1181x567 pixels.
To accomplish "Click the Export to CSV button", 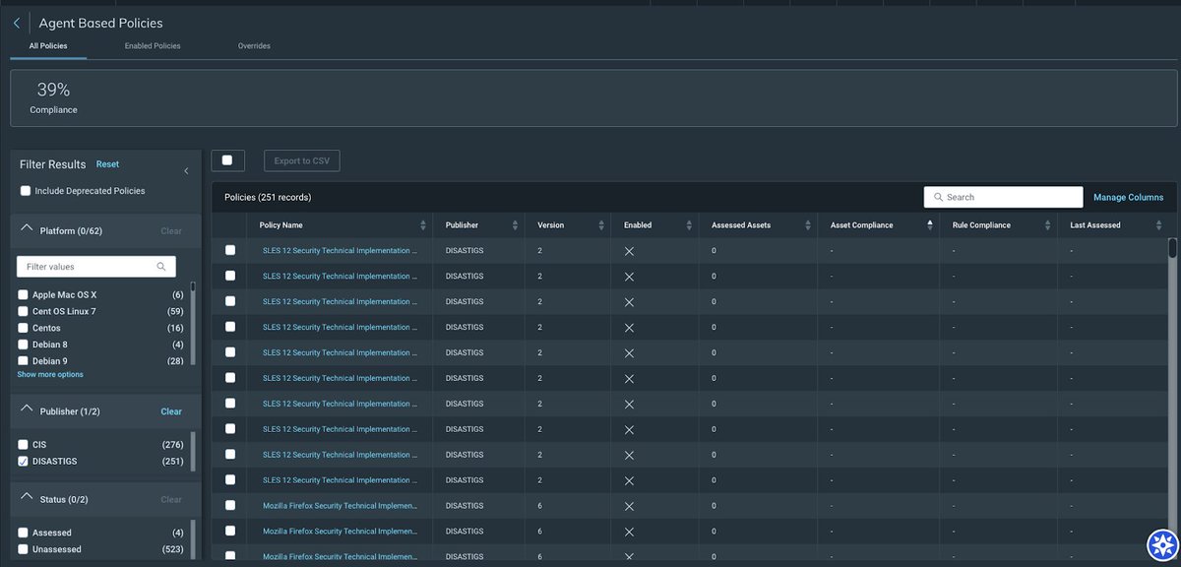I will coord(301,159).
